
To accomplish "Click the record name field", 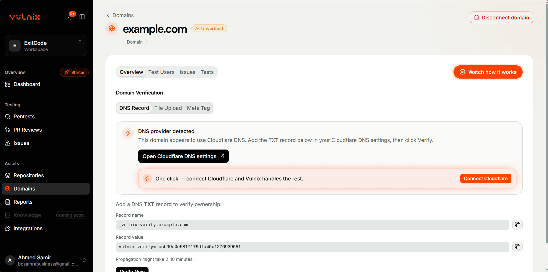I will click(312, 225).
